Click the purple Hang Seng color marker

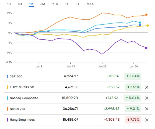tap(7, 120)
